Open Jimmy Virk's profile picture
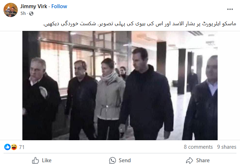240x164 pixels. (x=11, y=10)
